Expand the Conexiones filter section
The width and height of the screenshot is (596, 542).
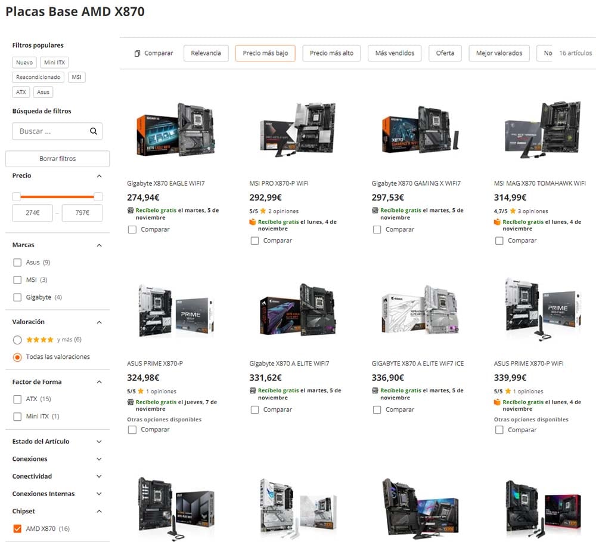click(x=99, y=459)
